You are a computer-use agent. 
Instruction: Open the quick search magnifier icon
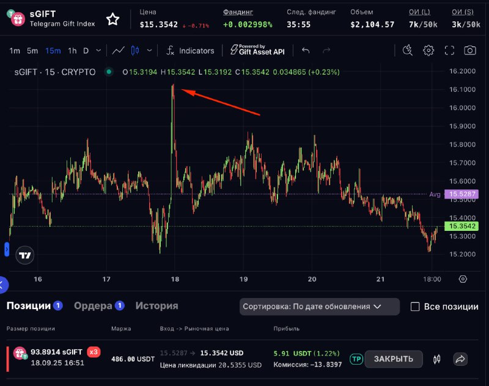click(408, 51)
